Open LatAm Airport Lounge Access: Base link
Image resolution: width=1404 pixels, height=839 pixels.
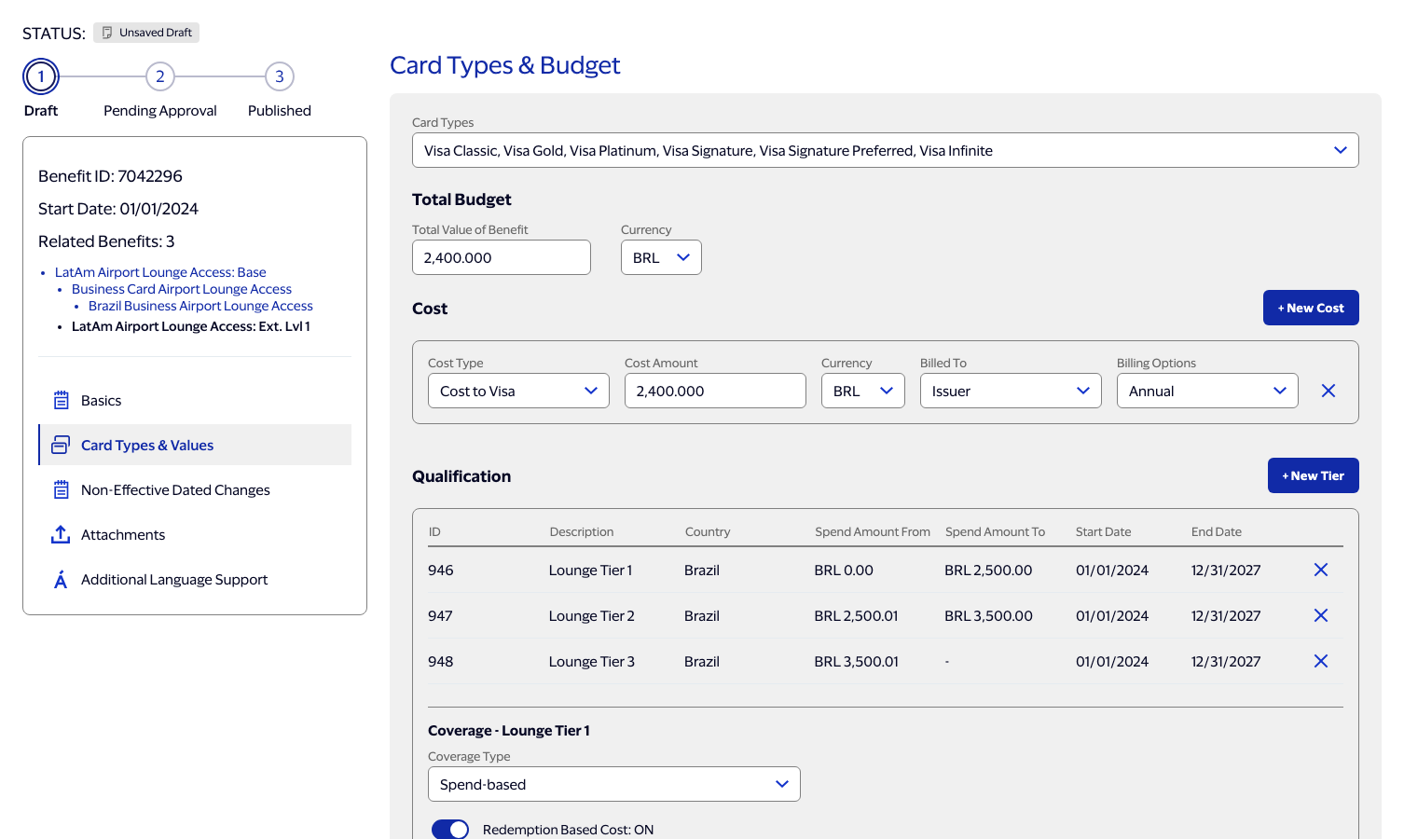coord(160,272)
